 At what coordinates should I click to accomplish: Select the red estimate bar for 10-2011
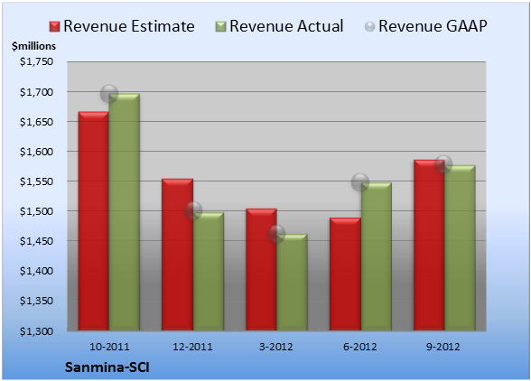pyautogui.click(x=94, y=221)
